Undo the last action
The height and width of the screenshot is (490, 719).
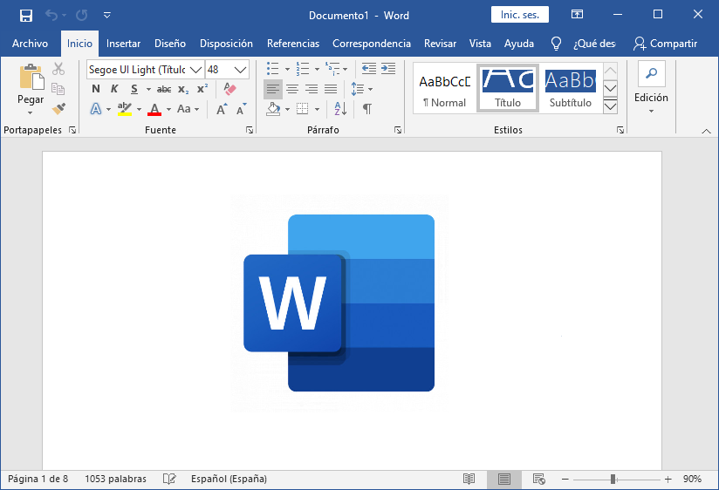(51, 16)
